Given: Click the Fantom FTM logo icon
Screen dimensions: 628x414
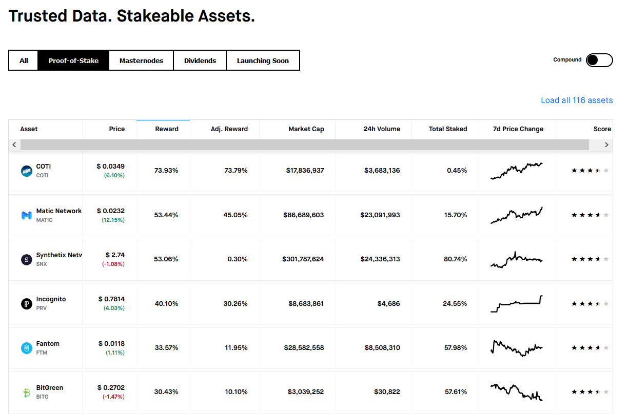Looking at the screenshot, I should pos(27,348).
